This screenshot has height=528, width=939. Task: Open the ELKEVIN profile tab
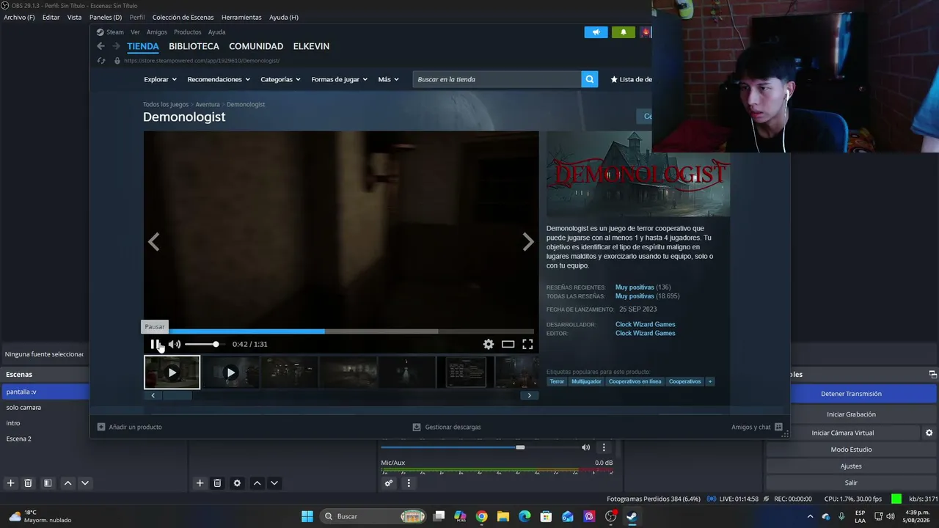[x=311, y=46]
